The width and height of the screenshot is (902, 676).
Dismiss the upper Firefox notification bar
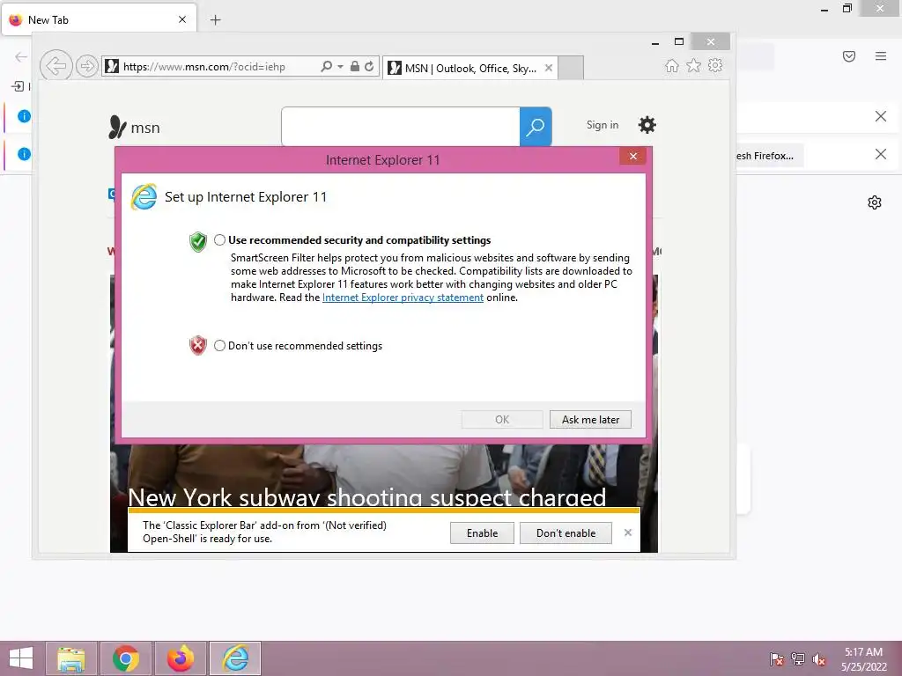[x=881, y=116]
